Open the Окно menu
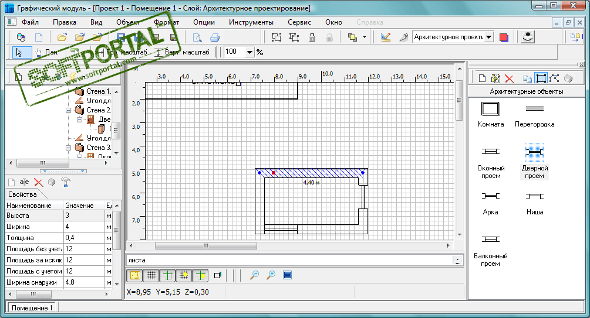 (333, 22)
